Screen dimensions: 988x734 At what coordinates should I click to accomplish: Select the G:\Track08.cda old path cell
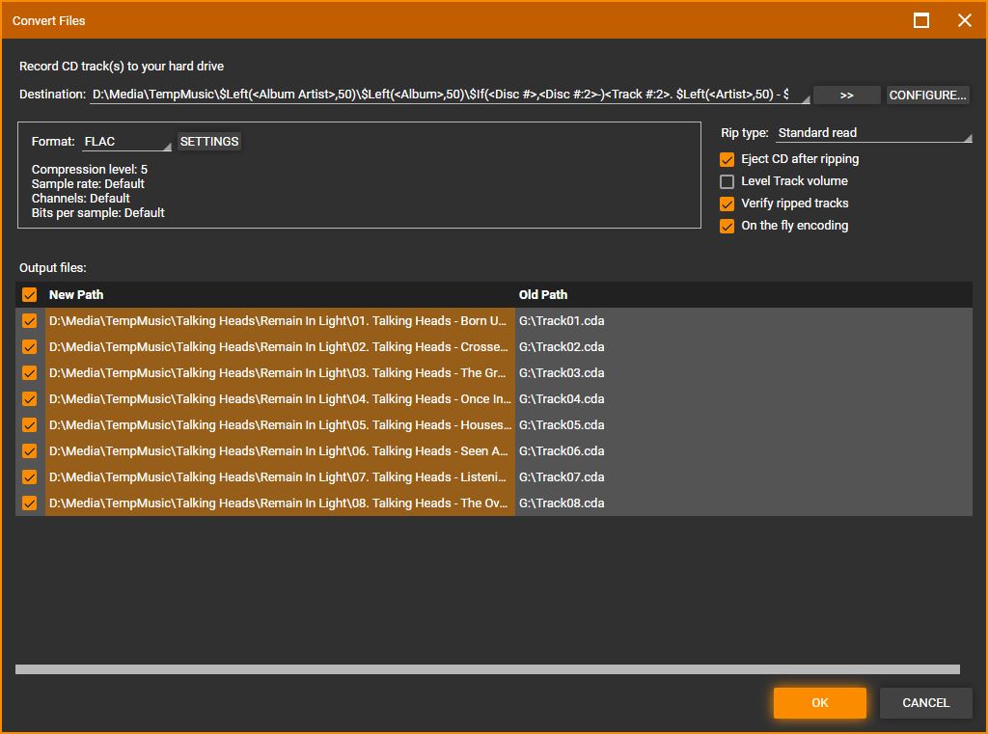coord(562,503)
